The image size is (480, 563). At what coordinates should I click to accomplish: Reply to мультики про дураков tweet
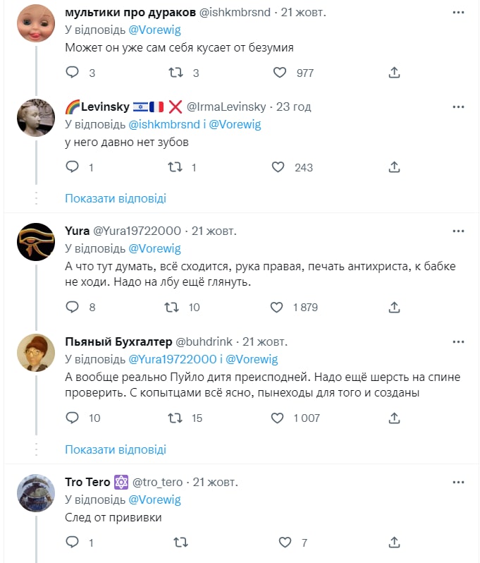(x=72, y=73)
